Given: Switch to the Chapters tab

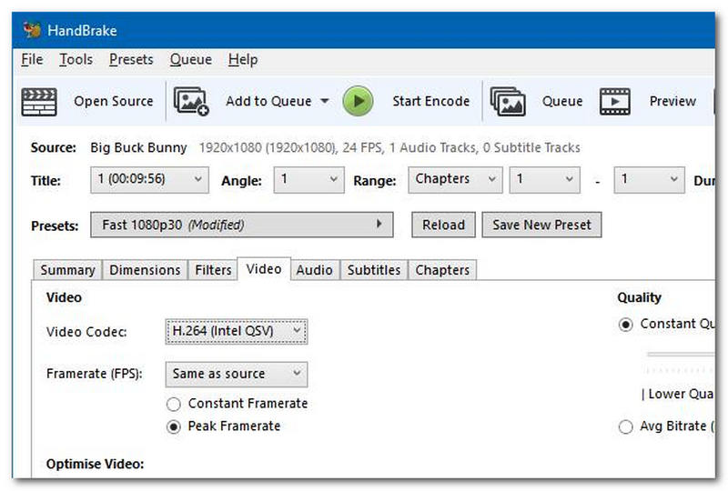Looking at the screenshot, I should pyautogui.click(x=442, y=270).
